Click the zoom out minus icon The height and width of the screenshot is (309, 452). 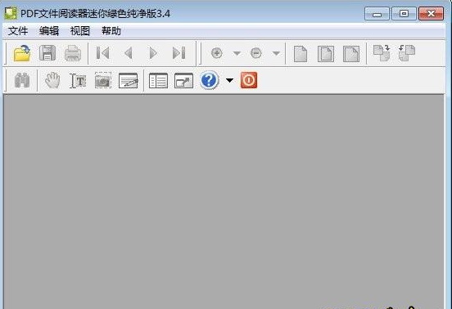tap(256, 53)
